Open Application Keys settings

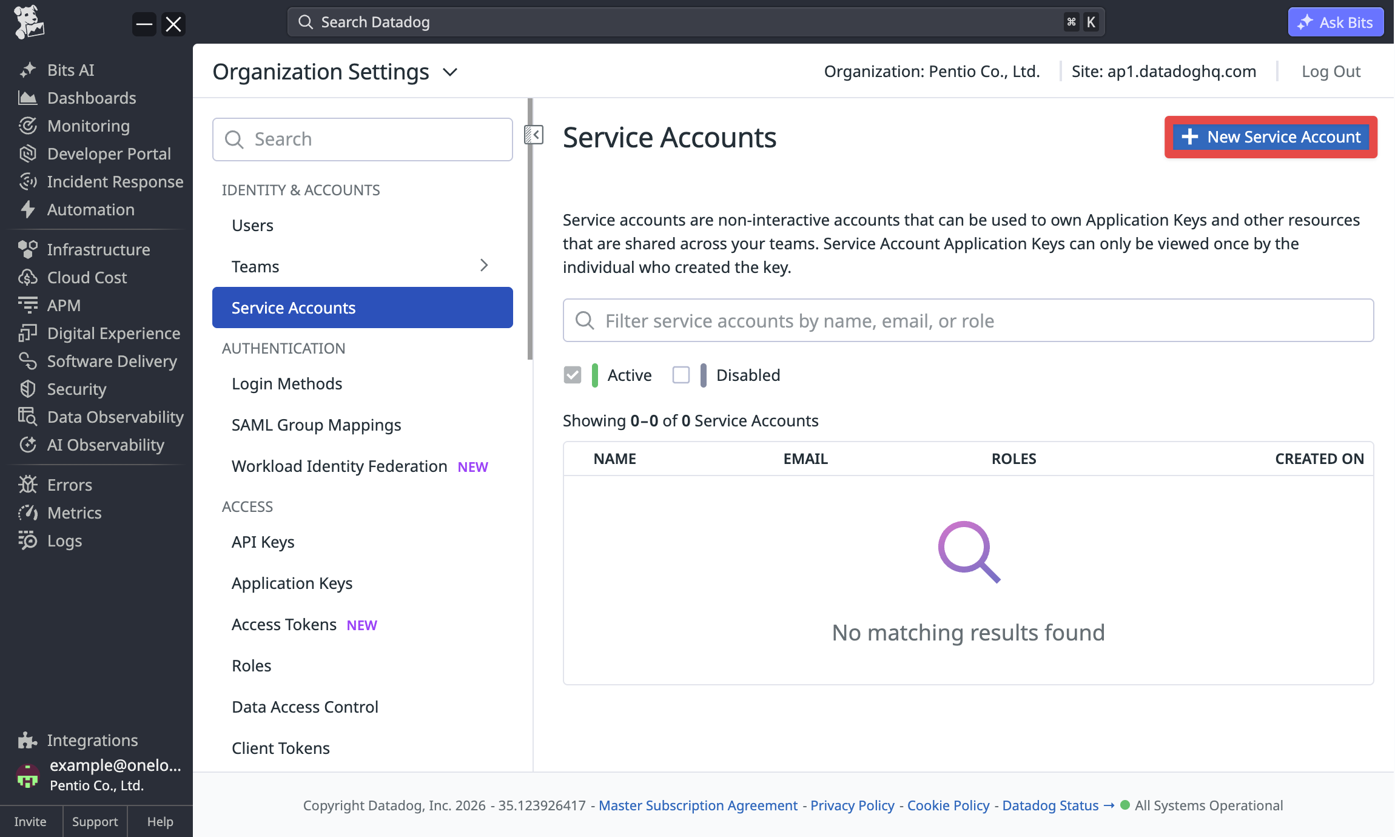click(363, 583)
